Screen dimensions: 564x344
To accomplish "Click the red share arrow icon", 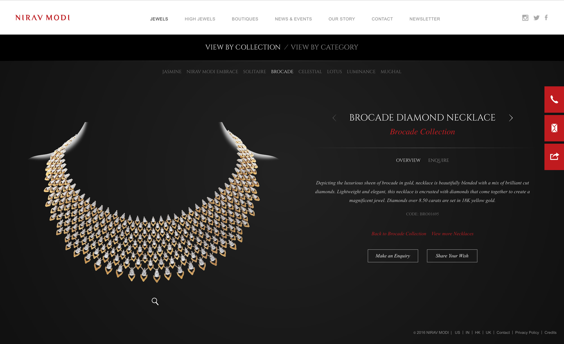I will click(554, 157).
